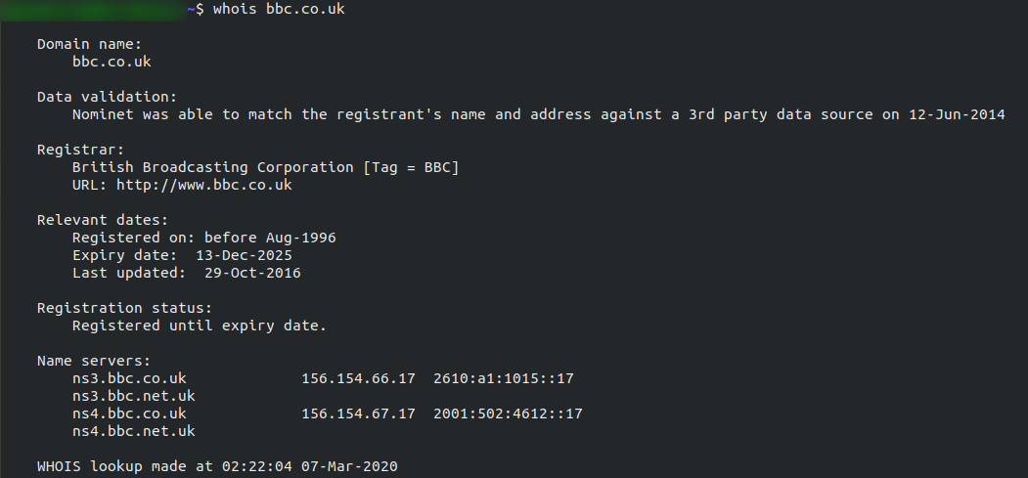Click the ns4.bbc.co.uk name server

[129, 413]
